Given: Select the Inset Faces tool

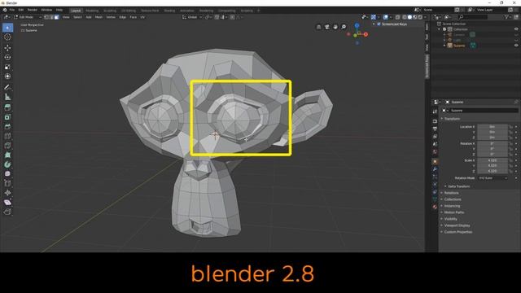Looking at the screenshot, I should [7, 117].
